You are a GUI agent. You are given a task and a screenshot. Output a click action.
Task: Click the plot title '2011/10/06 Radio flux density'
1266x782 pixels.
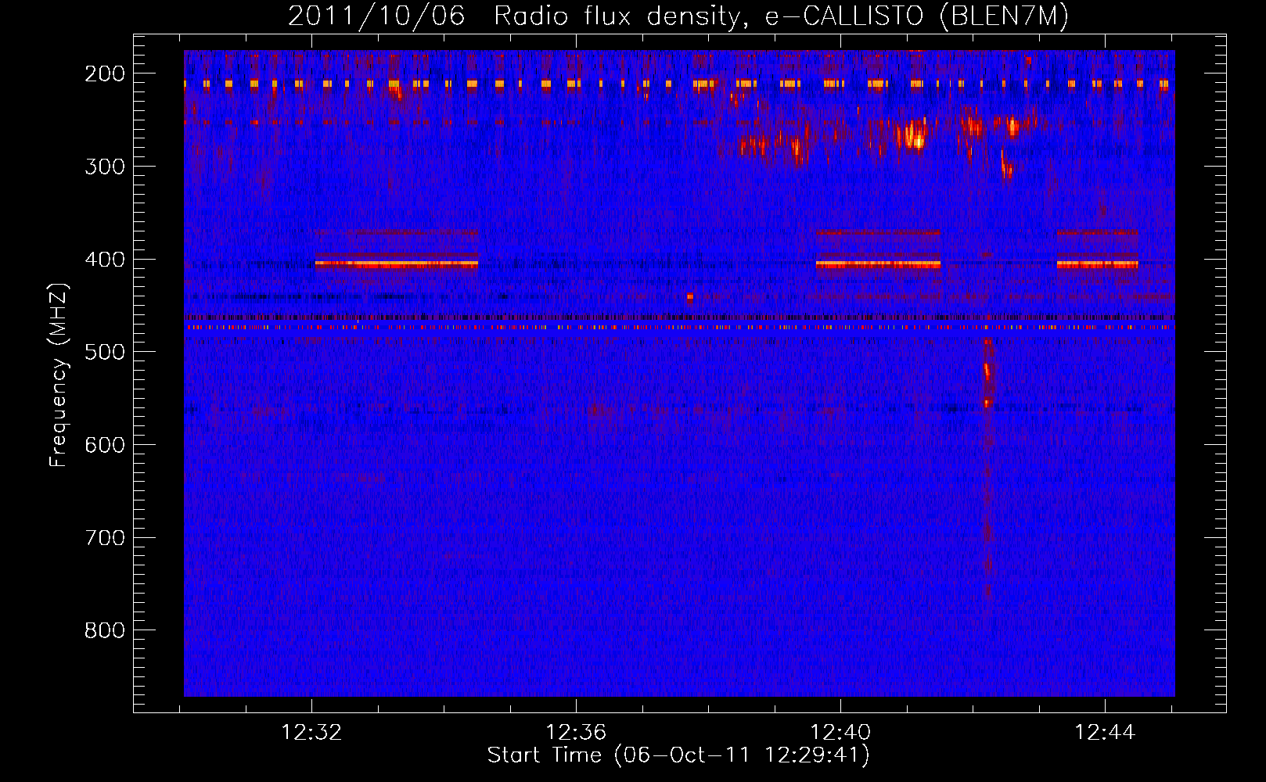678,16
